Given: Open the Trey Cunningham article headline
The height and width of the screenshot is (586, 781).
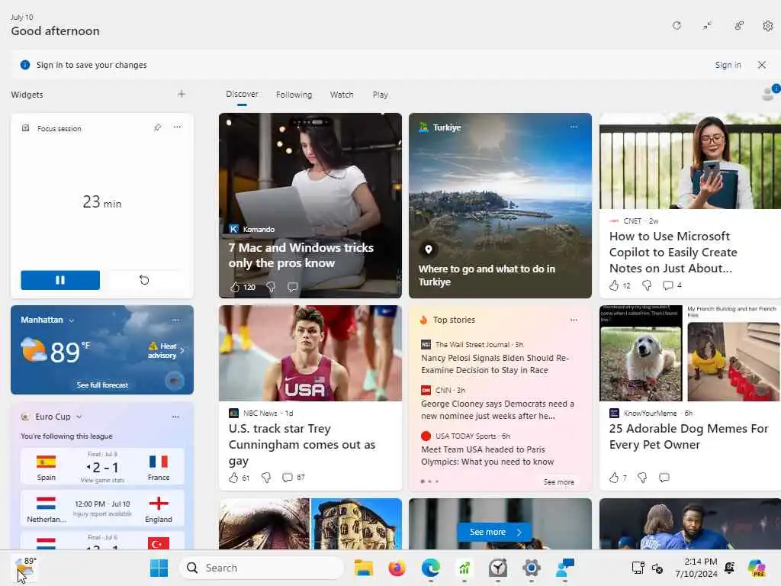Looking at the screenshot, I should [x=302, y=445].
